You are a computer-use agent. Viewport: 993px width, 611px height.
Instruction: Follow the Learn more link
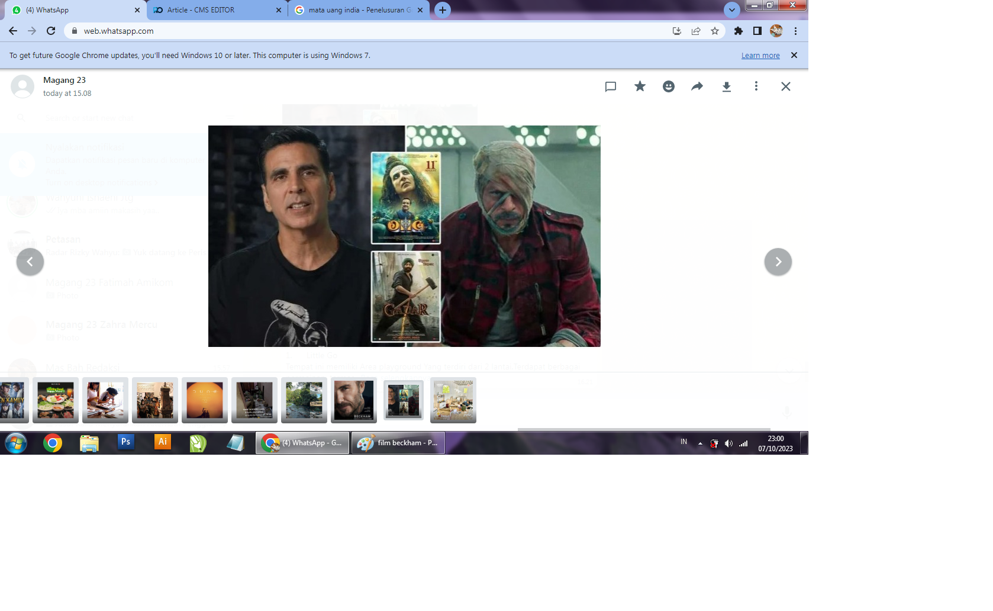(x=760, y=56)
